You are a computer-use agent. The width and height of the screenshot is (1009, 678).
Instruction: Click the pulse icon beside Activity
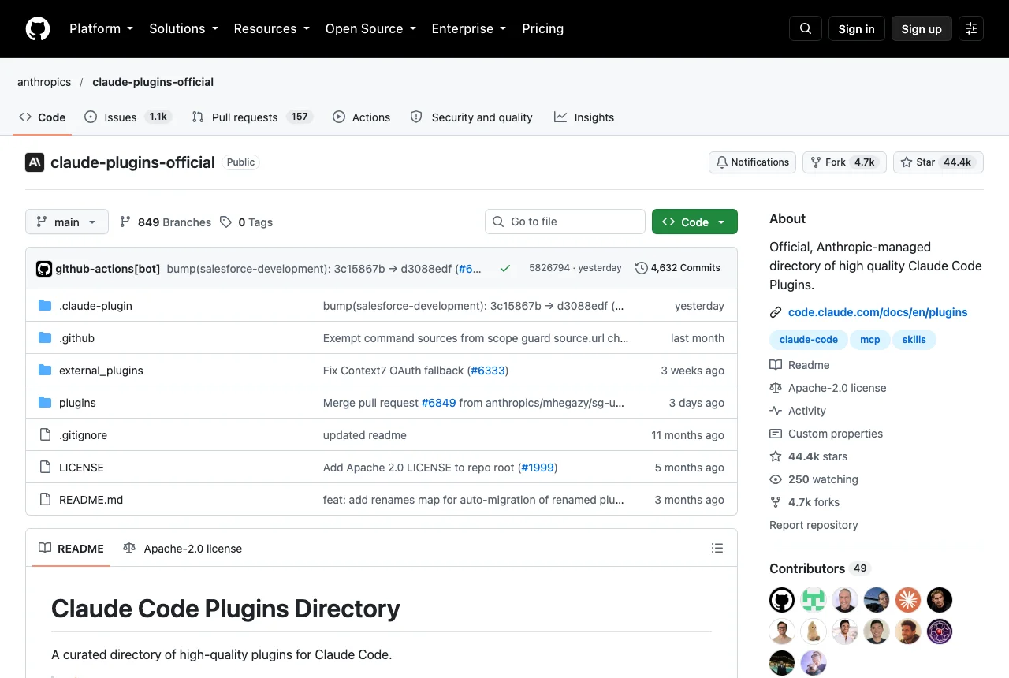coord(776,411)
